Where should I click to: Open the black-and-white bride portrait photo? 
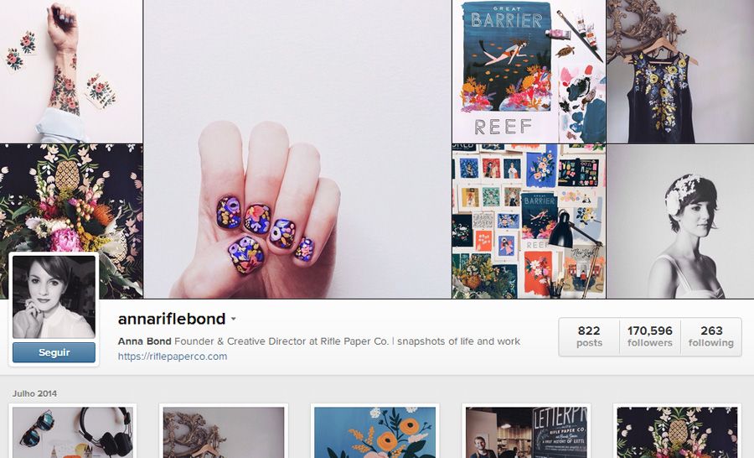680,221
